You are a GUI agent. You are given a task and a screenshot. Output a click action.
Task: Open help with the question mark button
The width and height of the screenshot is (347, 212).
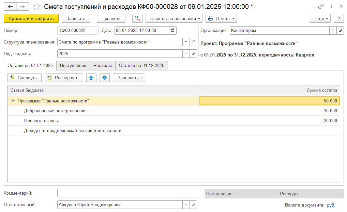click(x=338, y=18)
